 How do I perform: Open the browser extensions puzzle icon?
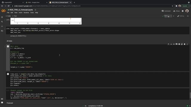(x=176, y=6)
